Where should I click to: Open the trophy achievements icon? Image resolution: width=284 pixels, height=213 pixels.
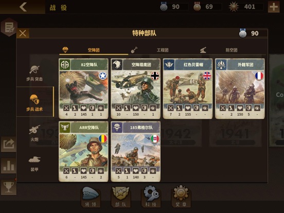tap(8, 187)
